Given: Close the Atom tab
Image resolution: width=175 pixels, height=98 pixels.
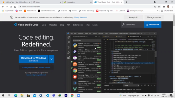Looking at the screenshot, I should (60, 2).
